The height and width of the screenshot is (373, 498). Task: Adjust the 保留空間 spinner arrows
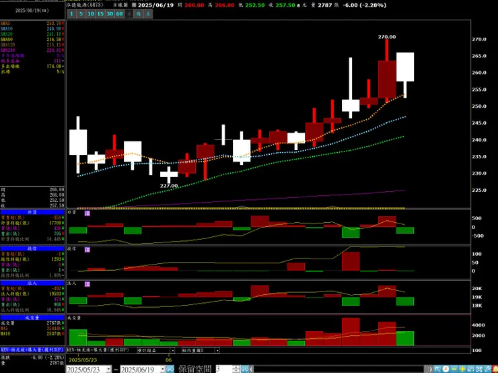click(x=236, y=369)
